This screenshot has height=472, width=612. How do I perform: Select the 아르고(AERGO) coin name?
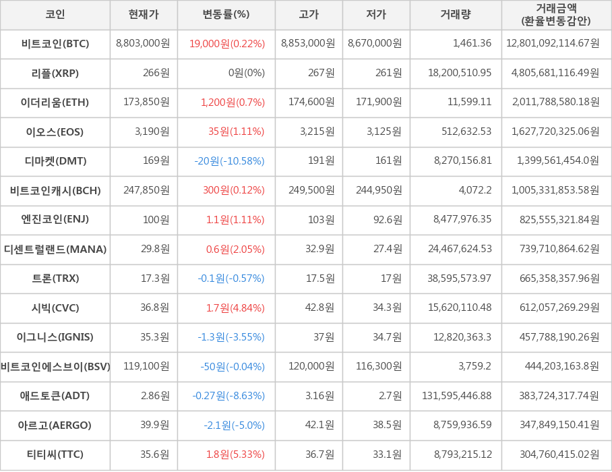tap(55, 425)
